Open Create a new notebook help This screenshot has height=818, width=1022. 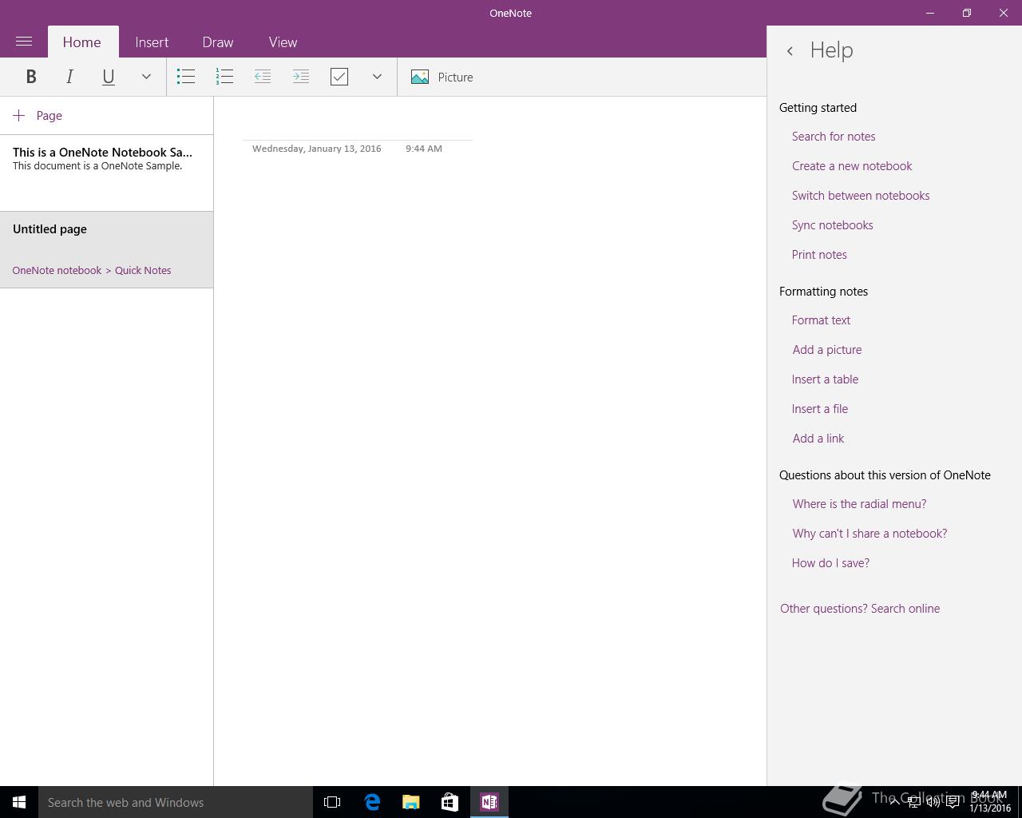[852, 166]
